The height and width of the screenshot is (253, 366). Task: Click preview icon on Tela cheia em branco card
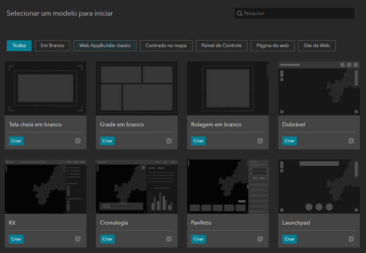pyautogui.click(x=78, y=141)
